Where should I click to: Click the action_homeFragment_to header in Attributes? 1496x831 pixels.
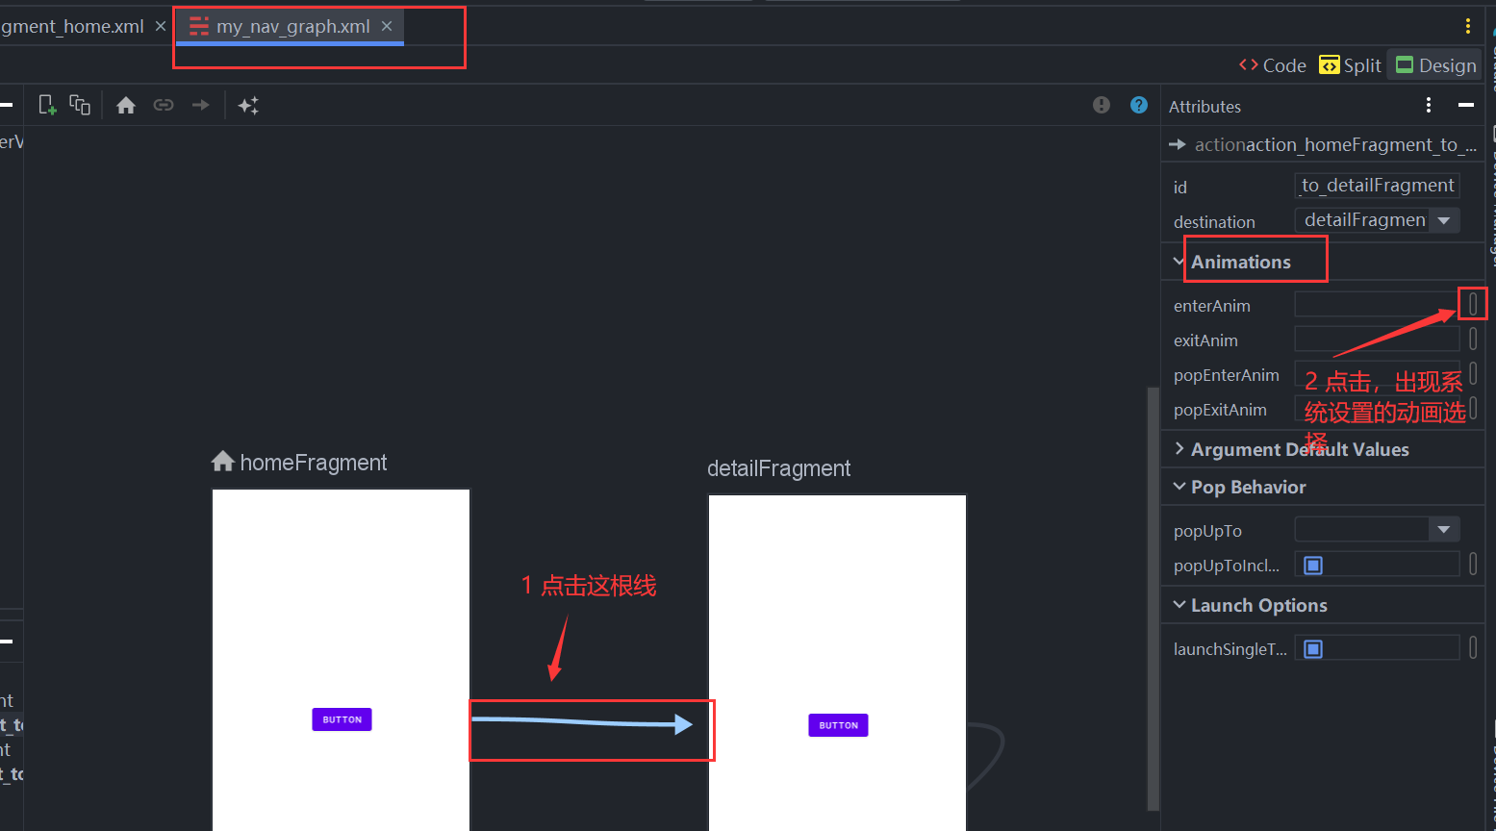click(1323, 144)
